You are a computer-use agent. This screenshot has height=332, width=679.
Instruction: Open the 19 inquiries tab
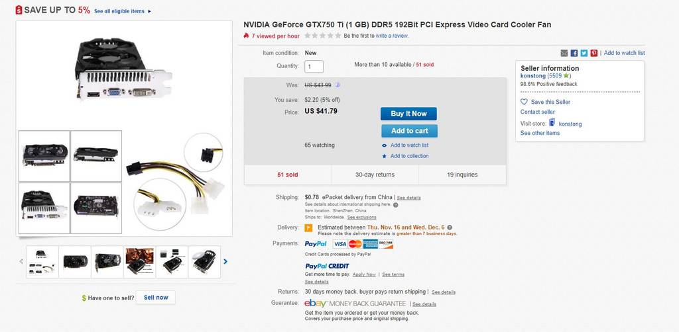462,175
